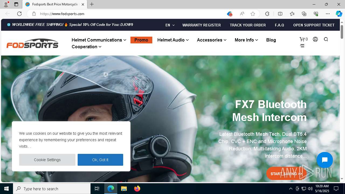Go to the Blog page
The height and width of the screenshot is (194, 345).
pyautogui.click(x=271, y=40)
